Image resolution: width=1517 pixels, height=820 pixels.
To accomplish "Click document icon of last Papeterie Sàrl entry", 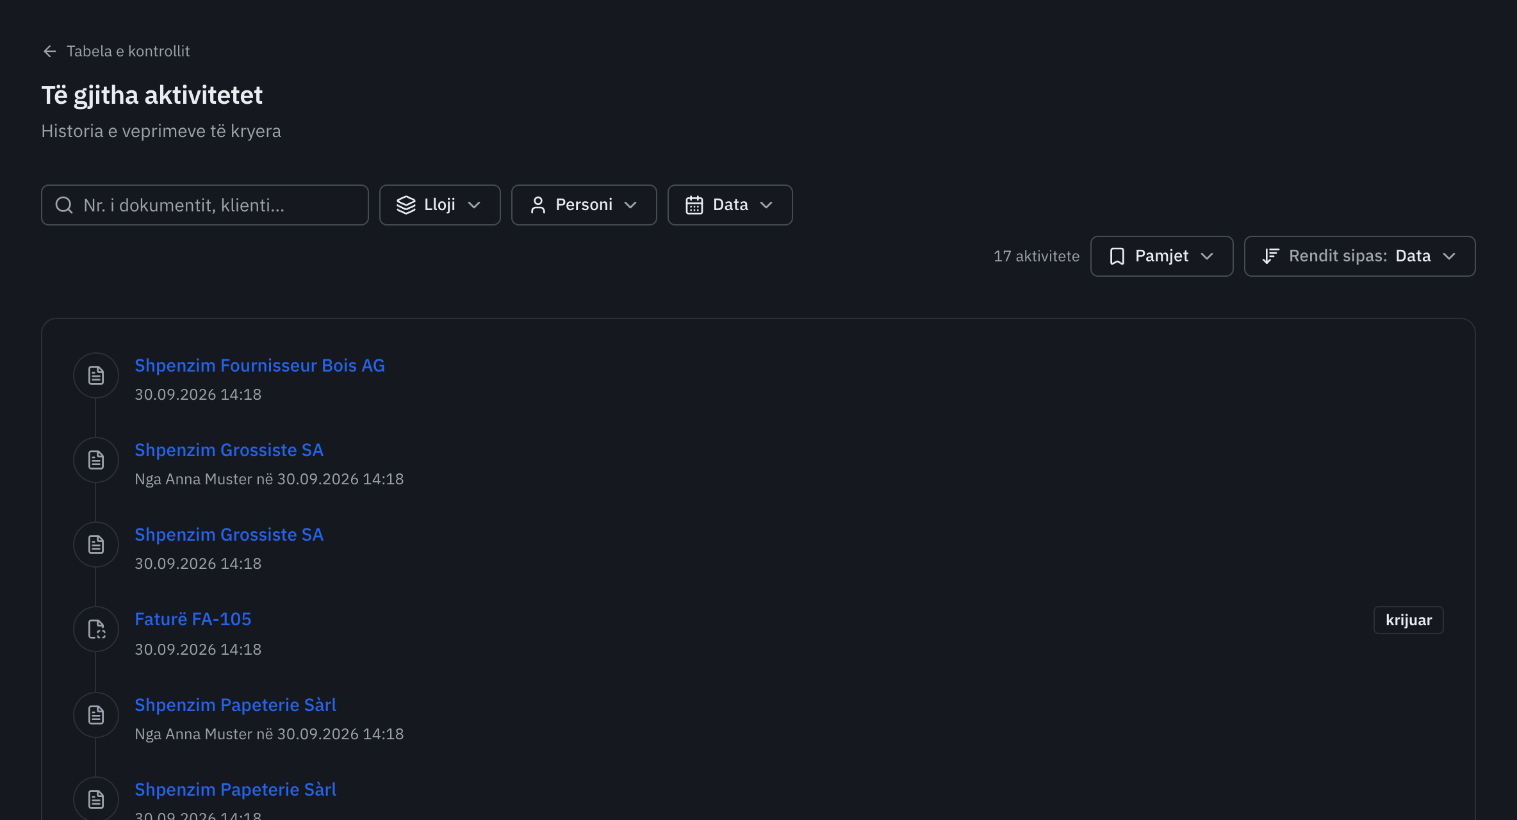I will tap(96, 799).
